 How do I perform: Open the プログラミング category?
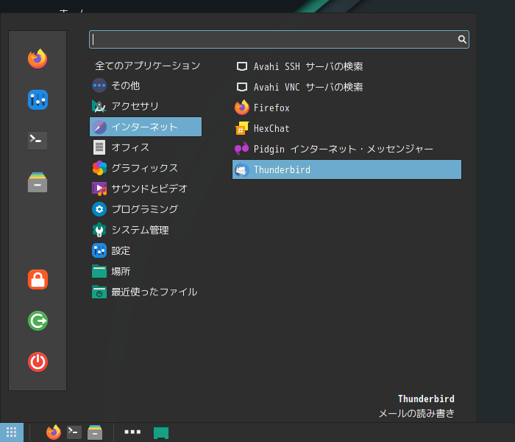146,209
